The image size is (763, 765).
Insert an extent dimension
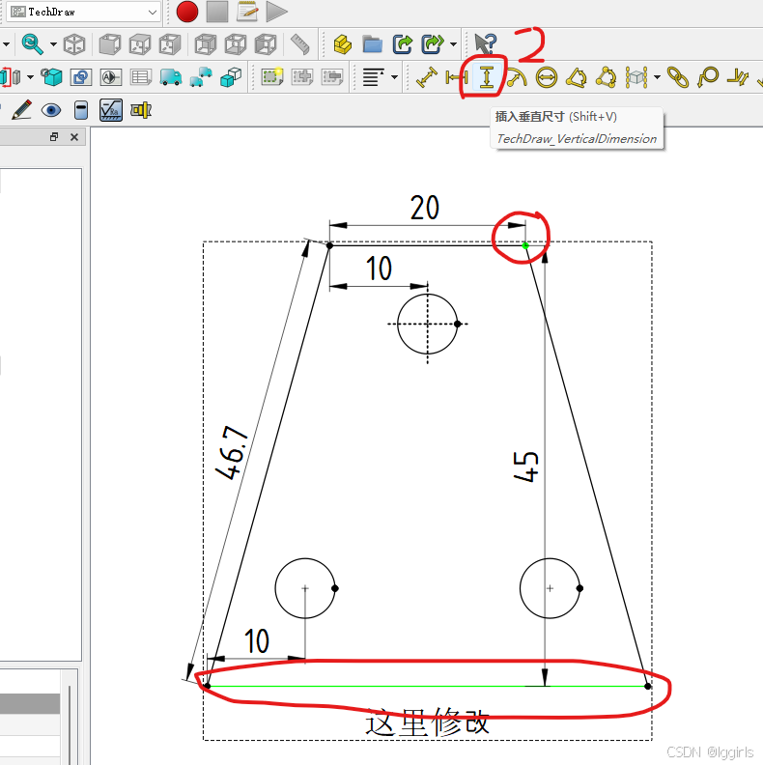[636, 77]
